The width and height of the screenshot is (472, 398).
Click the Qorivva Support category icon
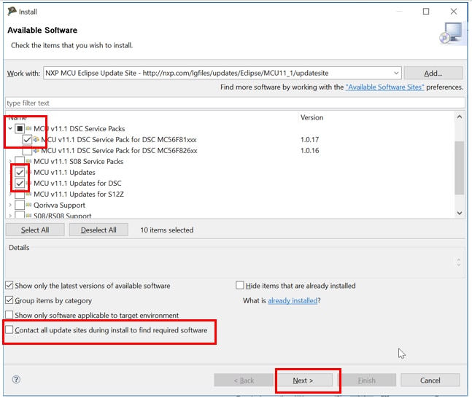point(28,206)
